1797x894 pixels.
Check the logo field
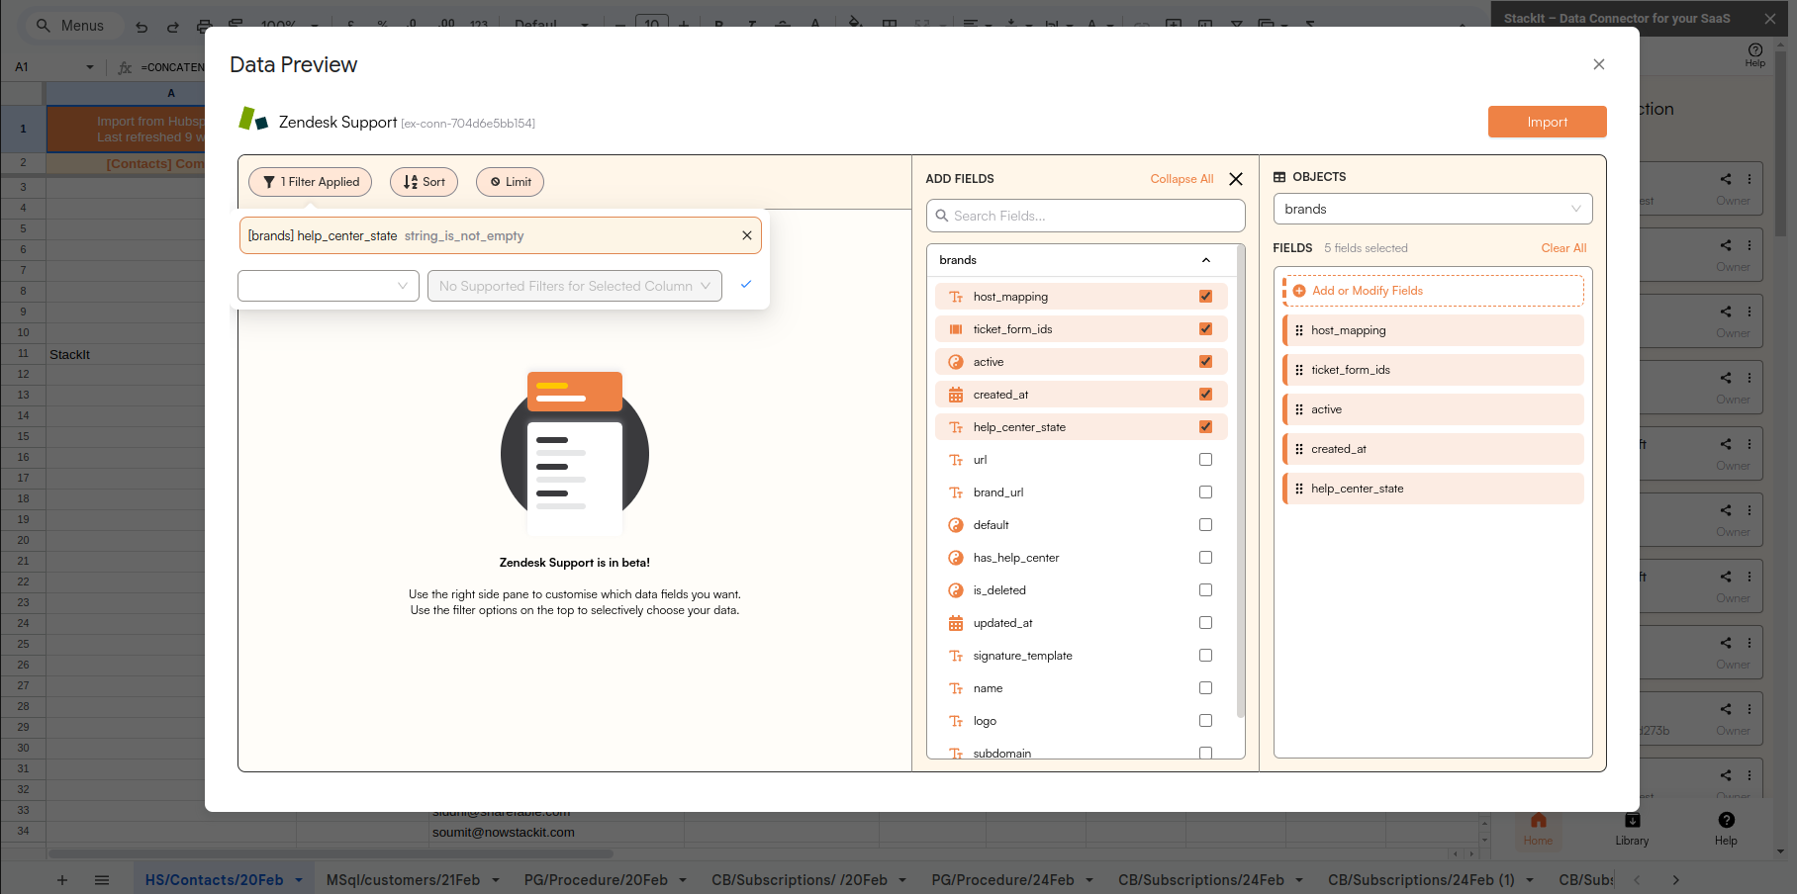[x=1205, y=721]
